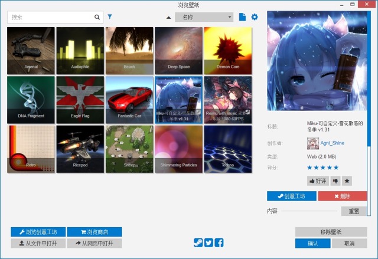Select the Demon Core wallpaper thumbnail

click(x=228, y=51)
